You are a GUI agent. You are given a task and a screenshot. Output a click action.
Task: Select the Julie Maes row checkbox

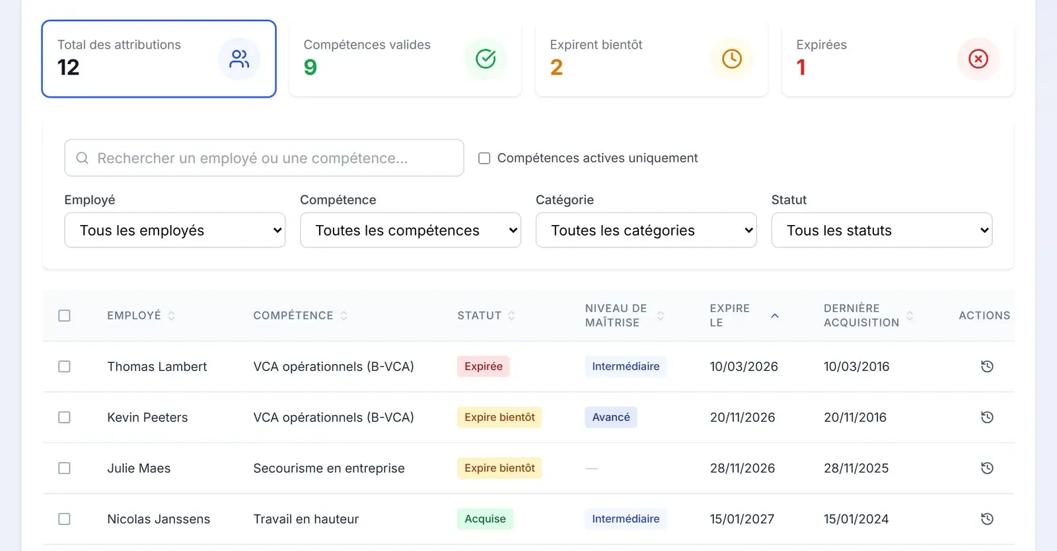click(64, 468)
